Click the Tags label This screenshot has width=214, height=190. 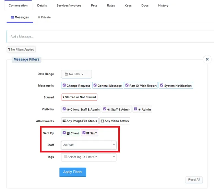pyautogui.click(x=50, y=157)
